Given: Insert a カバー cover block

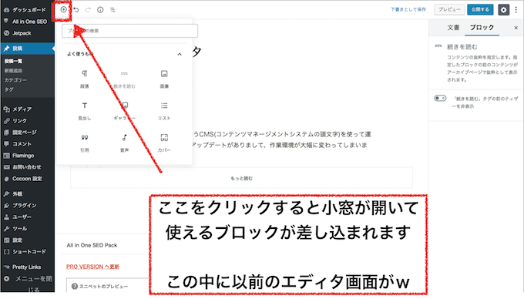Looking at the screenshot, I should (x=164, y=143).
